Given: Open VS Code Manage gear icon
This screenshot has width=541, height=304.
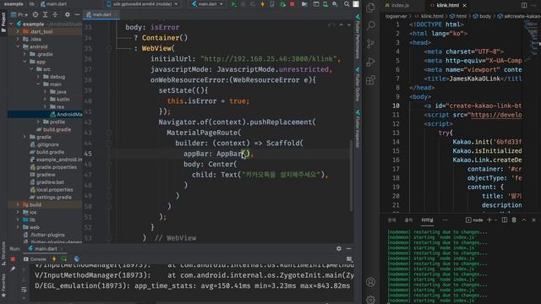Looking at the screenshot, I should pyautogui.click(x=370, y=299).
